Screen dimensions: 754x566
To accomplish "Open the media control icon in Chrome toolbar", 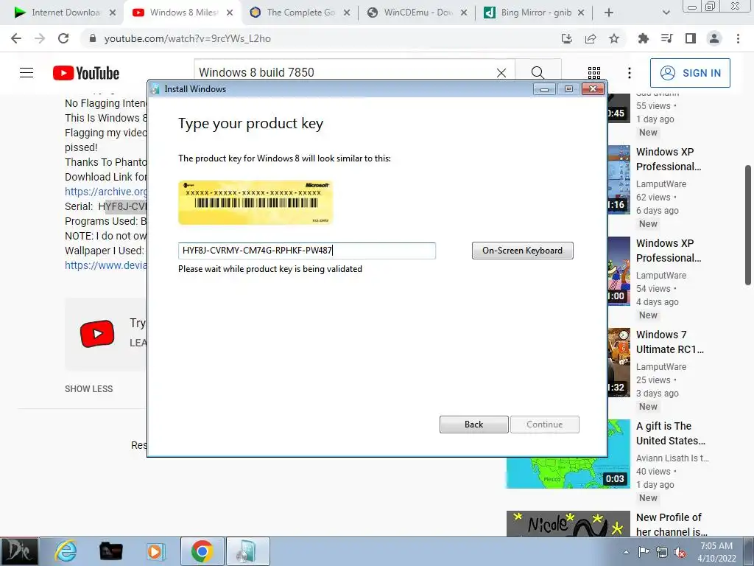I will (x=667, y=38).
